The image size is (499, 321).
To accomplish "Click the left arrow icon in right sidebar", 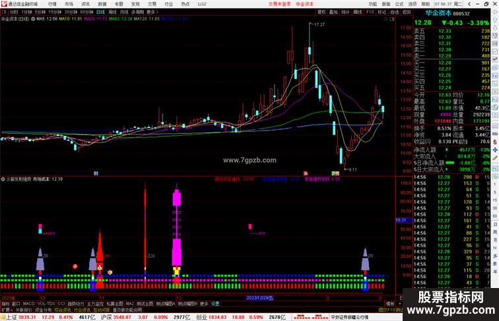I will point(495,12).
